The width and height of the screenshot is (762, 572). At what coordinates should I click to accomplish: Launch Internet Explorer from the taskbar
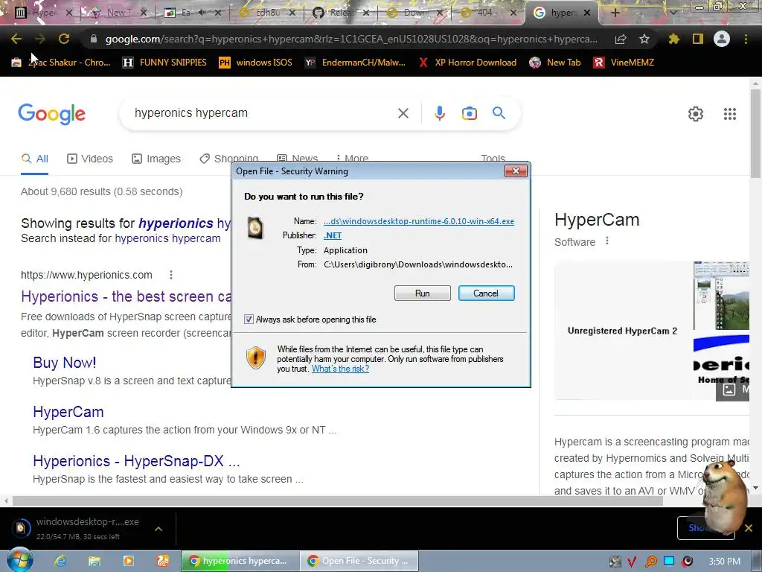click(60, 561)
